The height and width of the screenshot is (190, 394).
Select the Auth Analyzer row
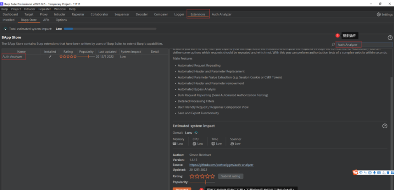point(85,57)
